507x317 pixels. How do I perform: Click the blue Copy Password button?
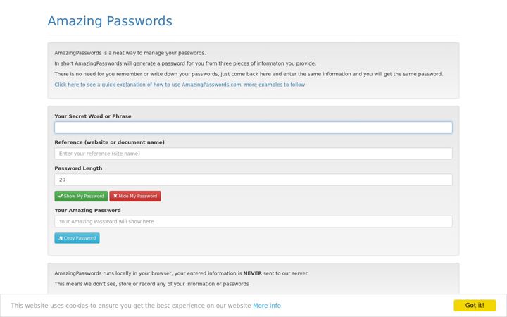point(77,238)
